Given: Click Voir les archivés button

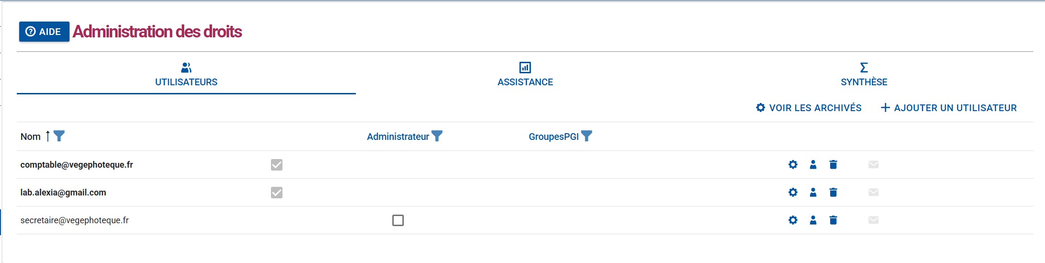Looking at the screenshot, I should 809,108.
